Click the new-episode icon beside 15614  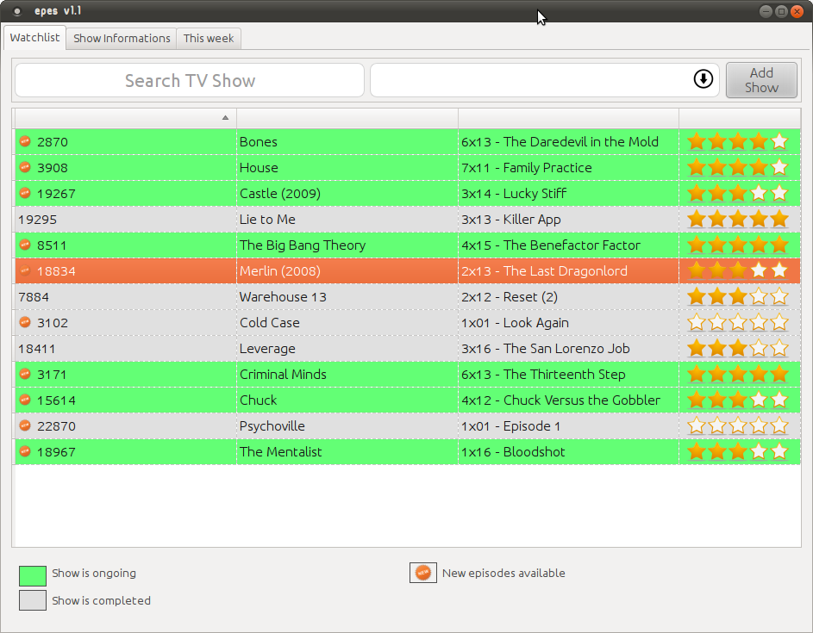click(25, 400)
